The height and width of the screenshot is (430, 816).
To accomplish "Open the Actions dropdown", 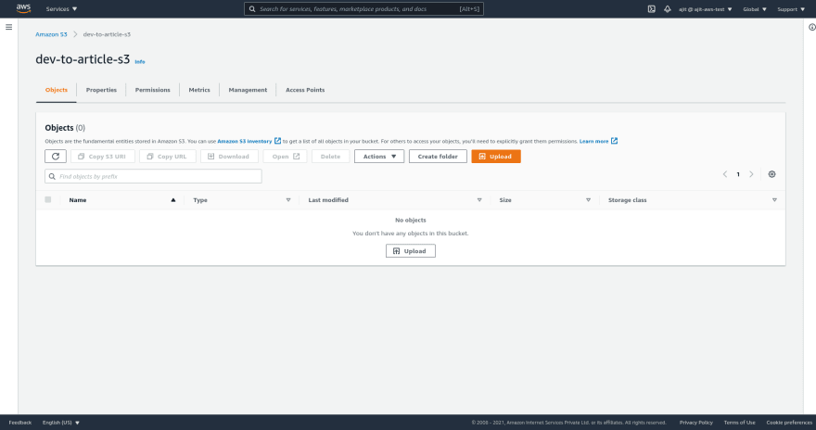I will [x=379, y=156].
